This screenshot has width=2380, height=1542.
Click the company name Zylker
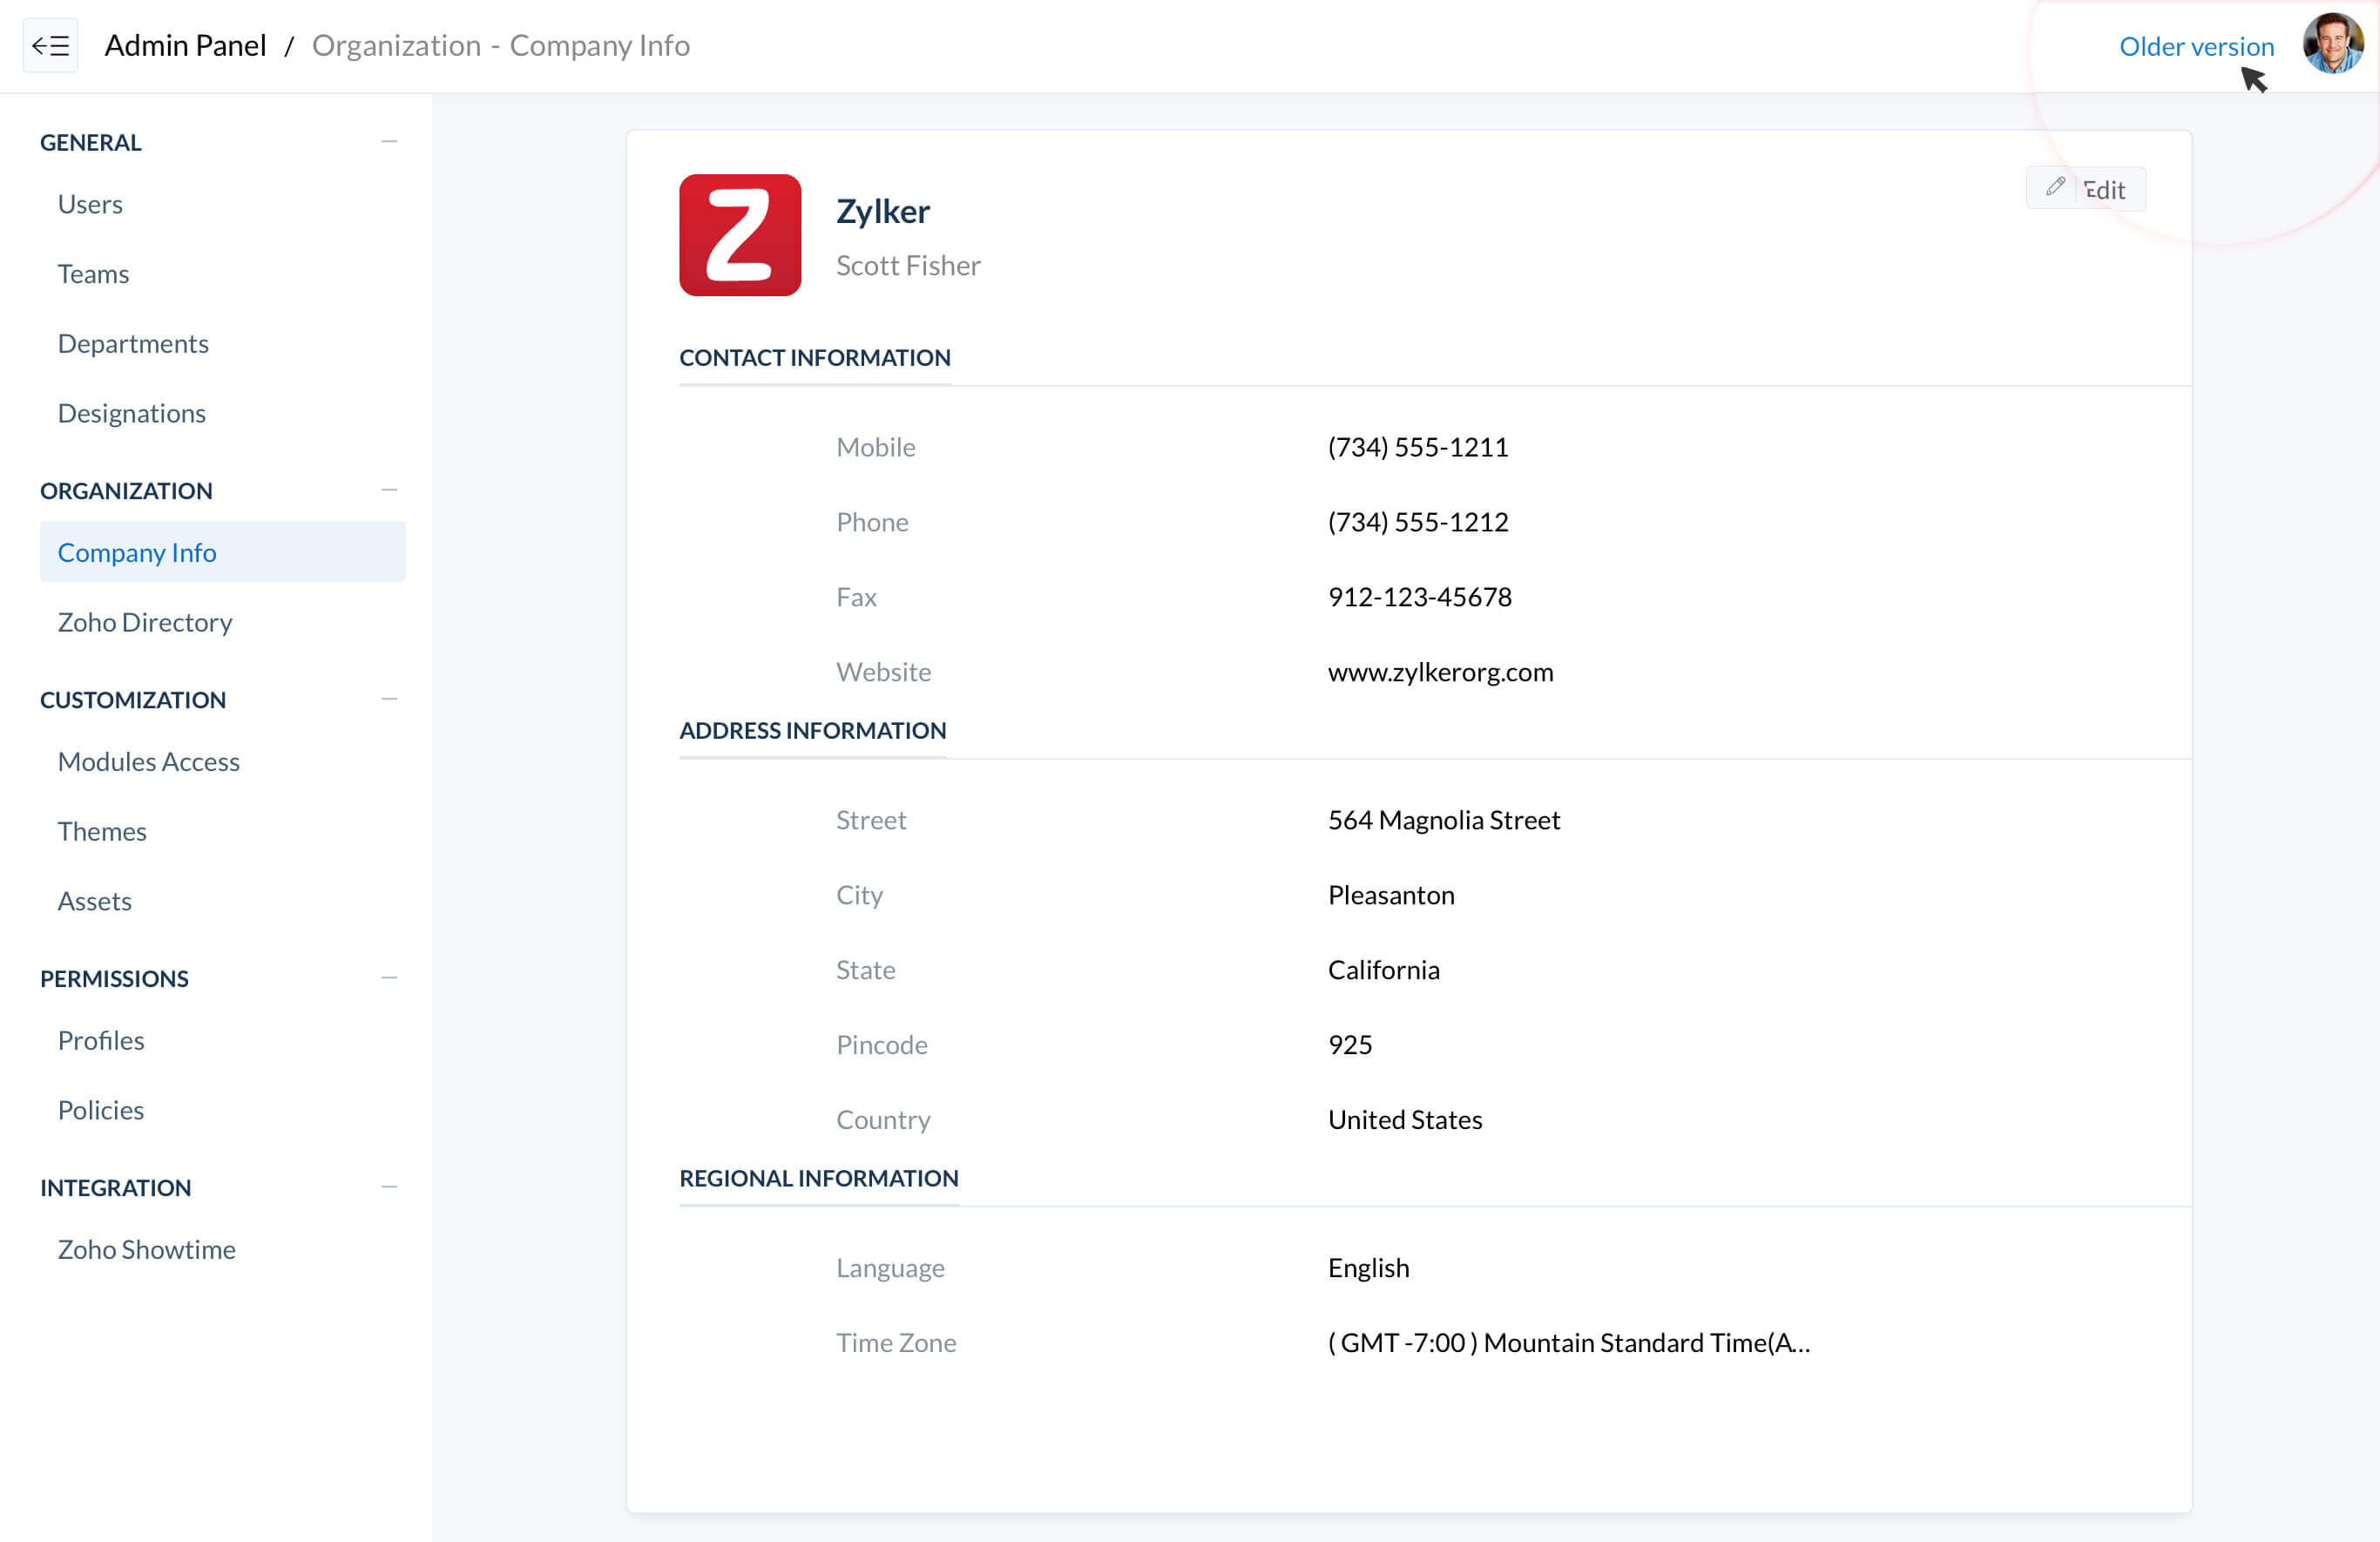click(x=882, y=211)
